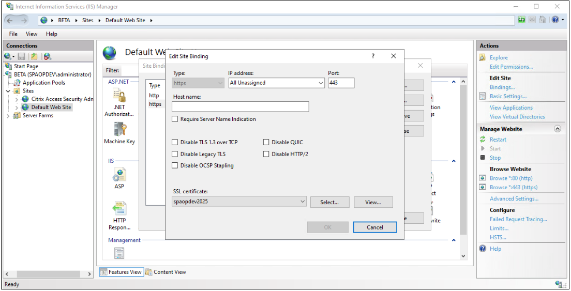This screenshot has height=291, width=571.
Task: Click the Host name text field
Action: pyautogui.click(x=240, y=106)
